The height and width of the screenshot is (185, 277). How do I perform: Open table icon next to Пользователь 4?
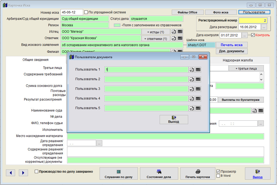[x=198, y=99]
